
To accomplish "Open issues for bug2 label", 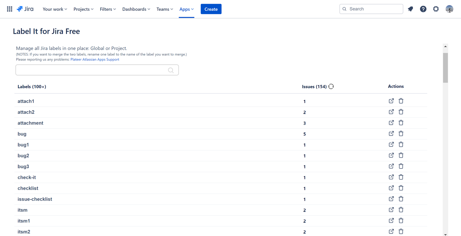I will coord(391,155).
